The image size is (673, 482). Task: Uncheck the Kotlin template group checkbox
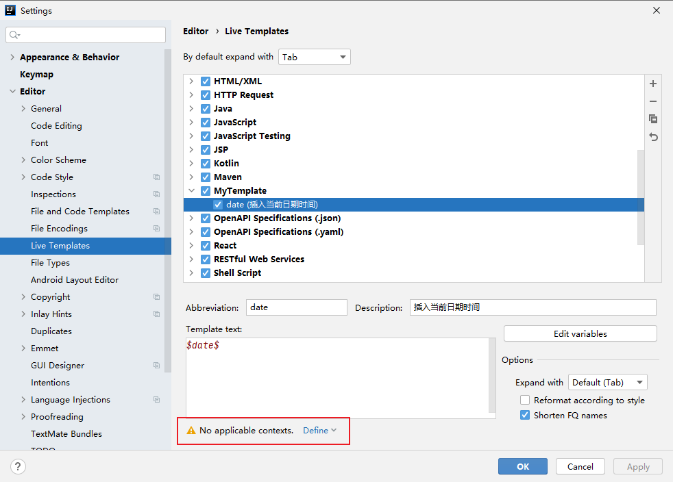(x=206, y=164)
